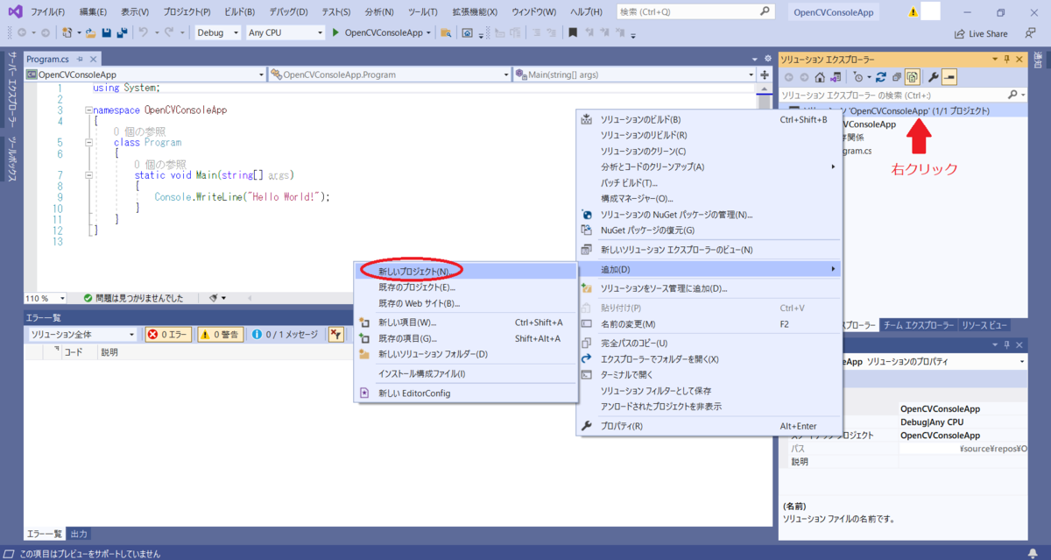Choose プロパティ(R) in the context menu
Screen dimensions: 1051x560
tap(622, 426)
